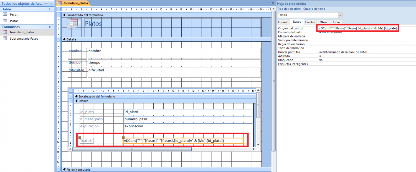
Task: Click the explicacion text box
Action: click(x=188, y=129)
